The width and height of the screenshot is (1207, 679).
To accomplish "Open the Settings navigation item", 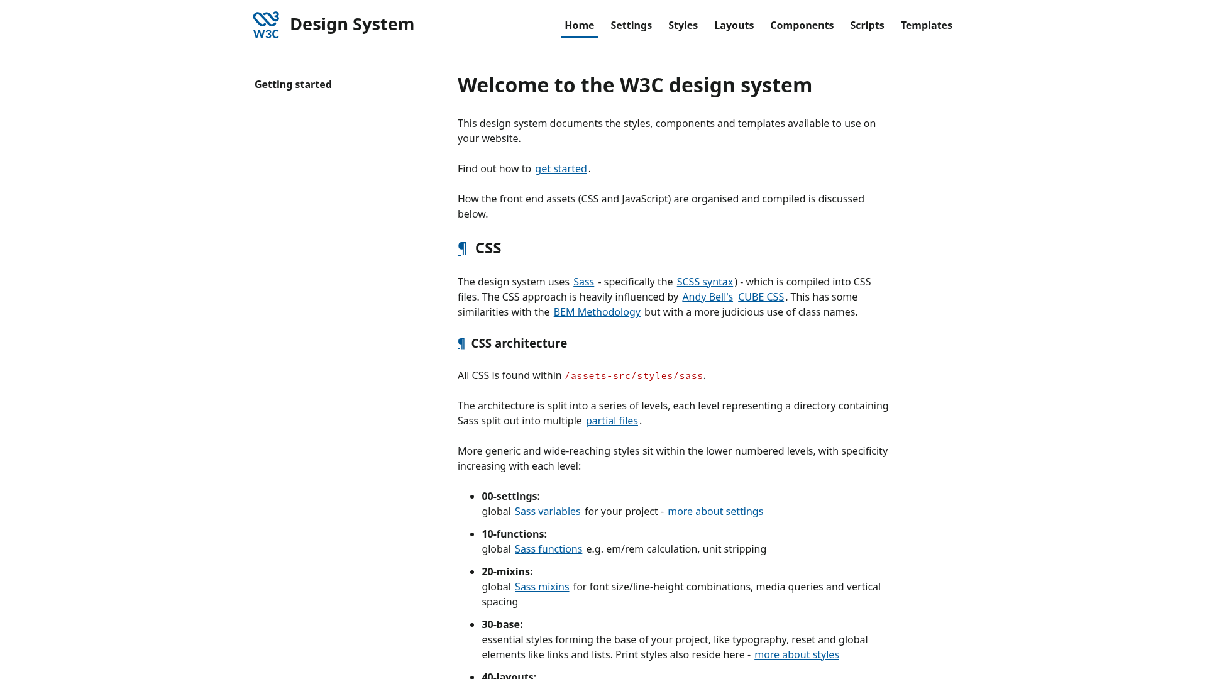I will tap(631, 25).
